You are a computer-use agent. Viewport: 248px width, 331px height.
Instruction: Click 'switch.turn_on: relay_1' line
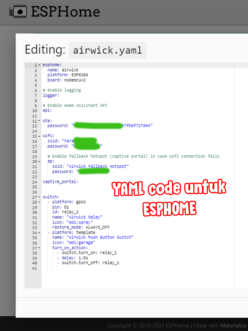click(89, 253)
